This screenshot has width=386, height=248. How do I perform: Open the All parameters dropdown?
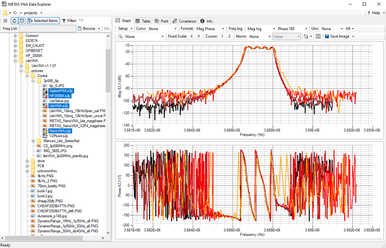350,29
